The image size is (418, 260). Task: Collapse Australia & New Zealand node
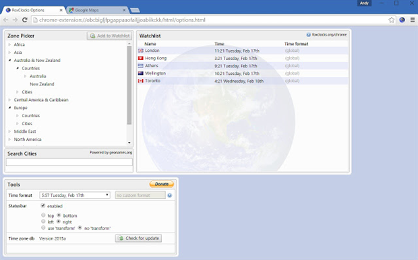9,60
